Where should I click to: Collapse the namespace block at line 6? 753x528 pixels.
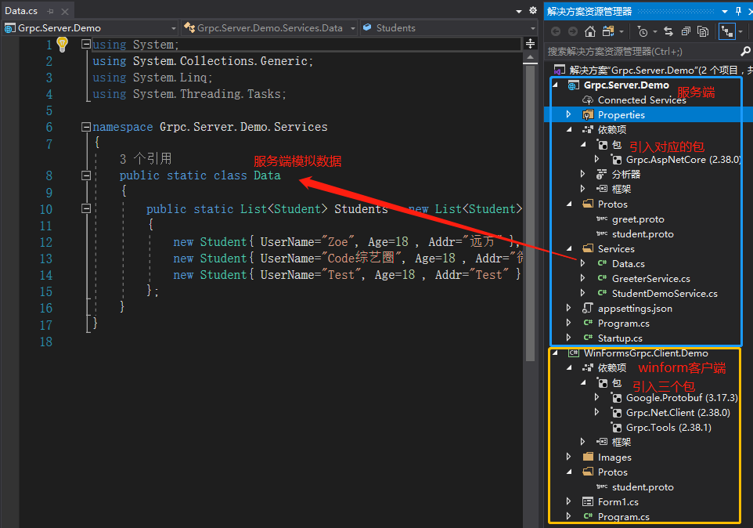pos(86,127)
